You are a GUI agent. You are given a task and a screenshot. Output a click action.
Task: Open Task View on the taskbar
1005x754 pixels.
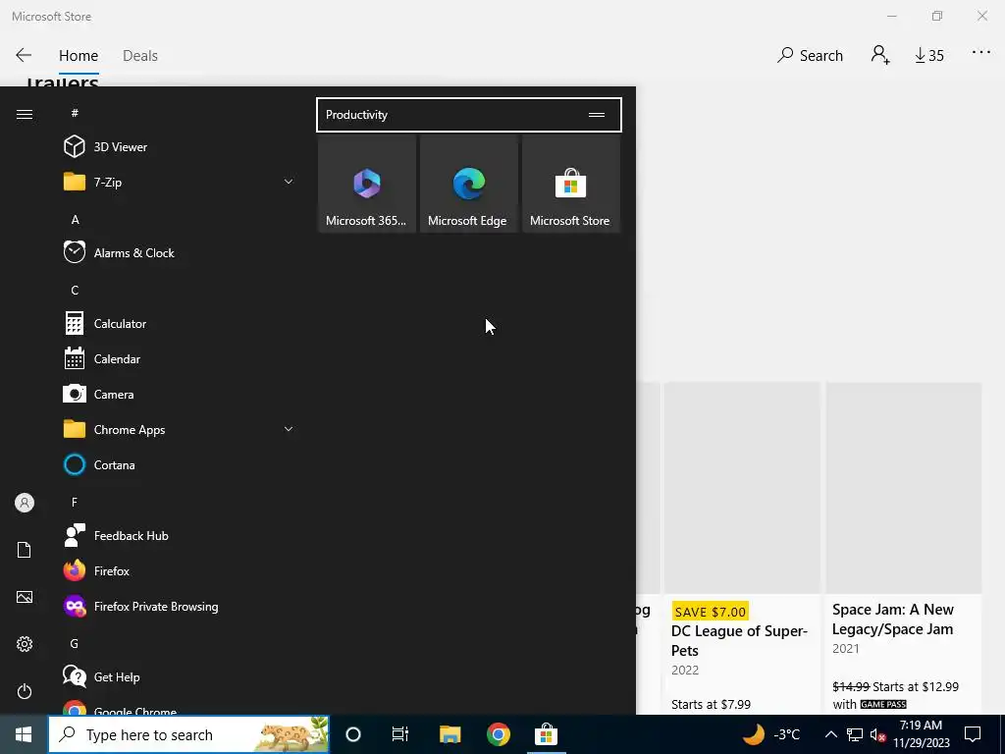(x=400, y=734)
